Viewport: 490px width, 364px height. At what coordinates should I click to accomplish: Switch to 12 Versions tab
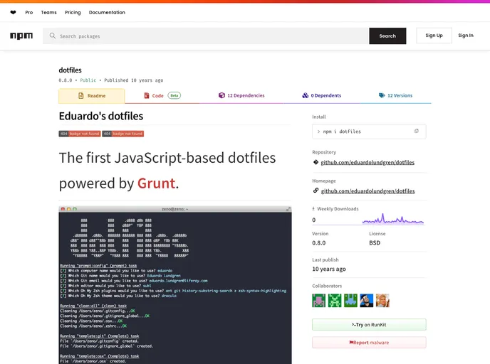click(x=395, y=96)
